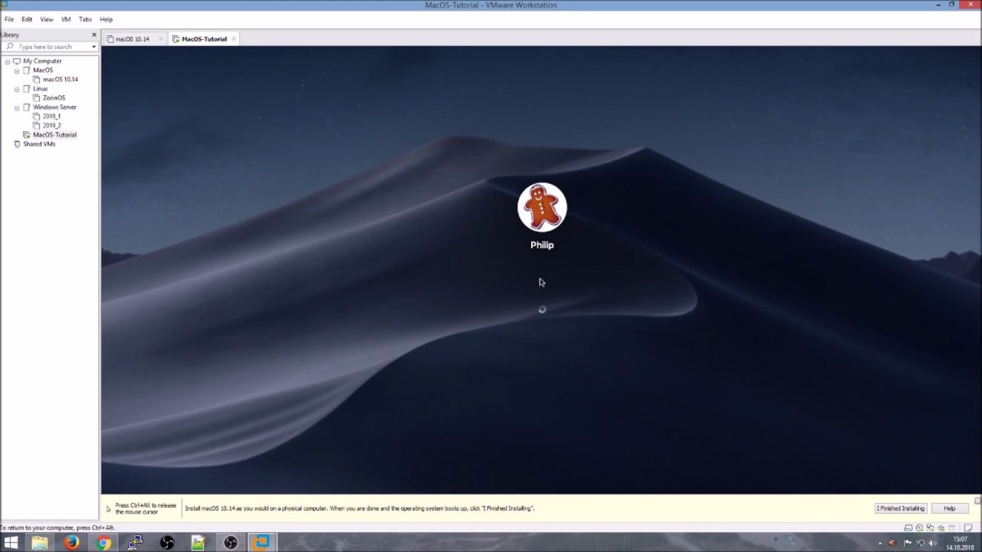Select the Windows Server folder
Viewport: 982px width, 552px height.
tap(54, 107)
